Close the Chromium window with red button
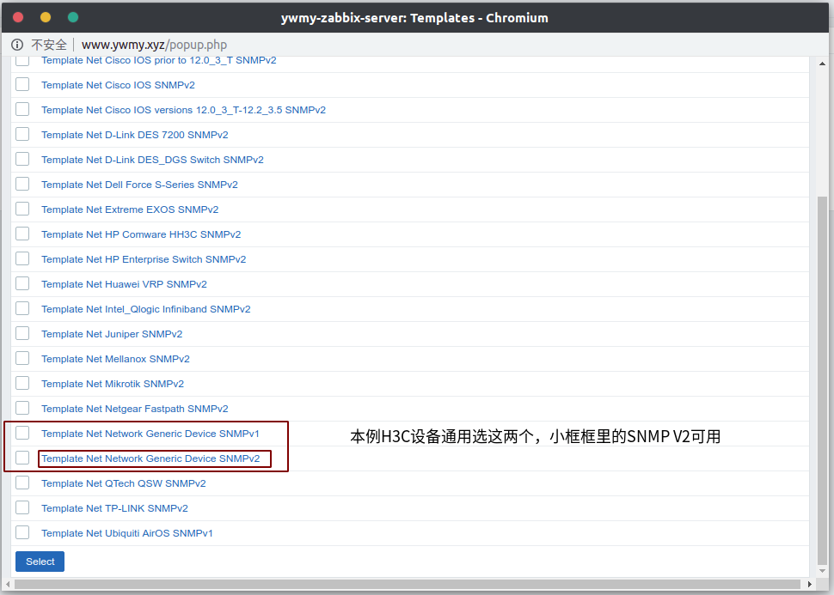 click(18, 17)
